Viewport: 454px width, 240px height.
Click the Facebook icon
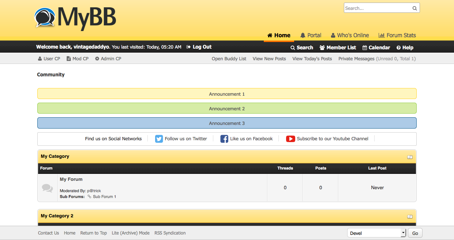[224, 139]
